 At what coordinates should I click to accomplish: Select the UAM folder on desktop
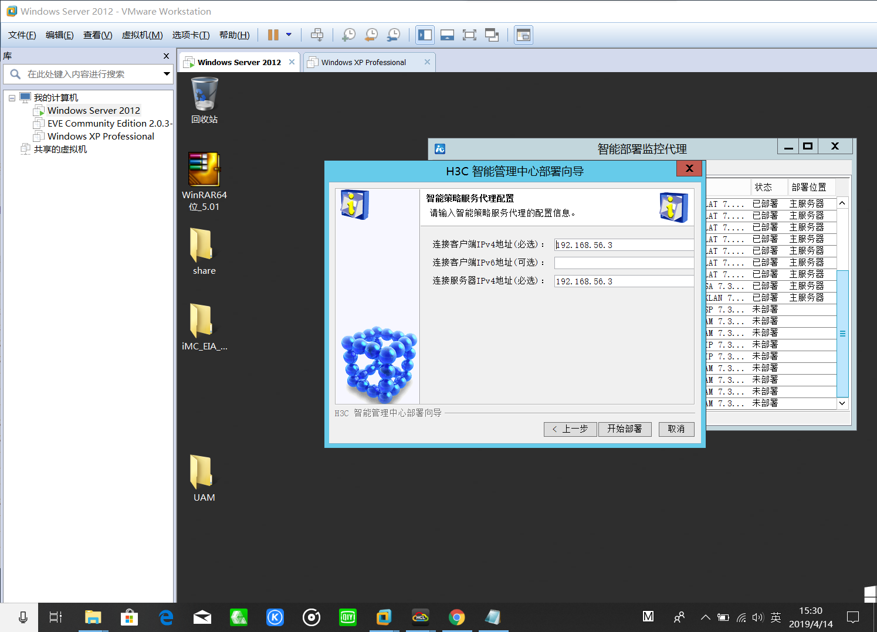click(x=204, y=478)
